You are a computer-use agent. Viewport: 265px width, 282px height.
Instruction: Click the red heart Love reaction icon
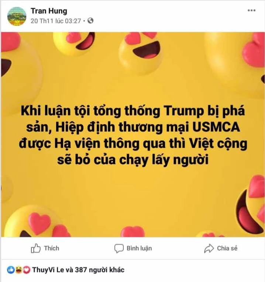26,270
